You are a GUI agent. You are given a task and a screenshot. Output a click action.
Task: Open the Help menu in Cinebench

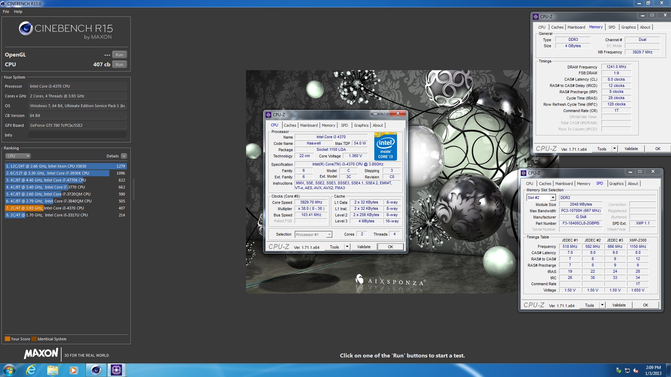tap(18, 12)
